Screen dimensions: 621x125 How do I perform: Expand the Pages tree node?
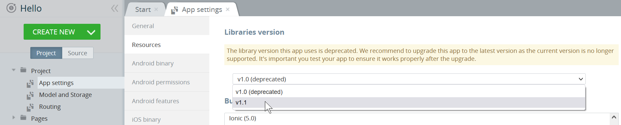point(14,117)
